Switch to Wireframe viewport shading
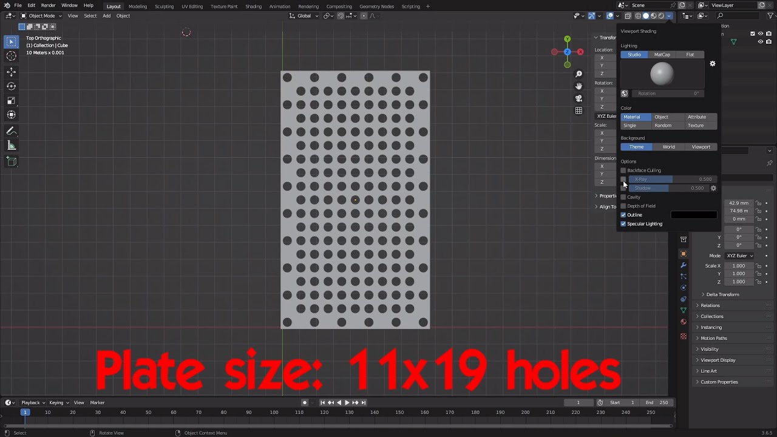Screen dimensions: 777x437 tap(638, 16)
